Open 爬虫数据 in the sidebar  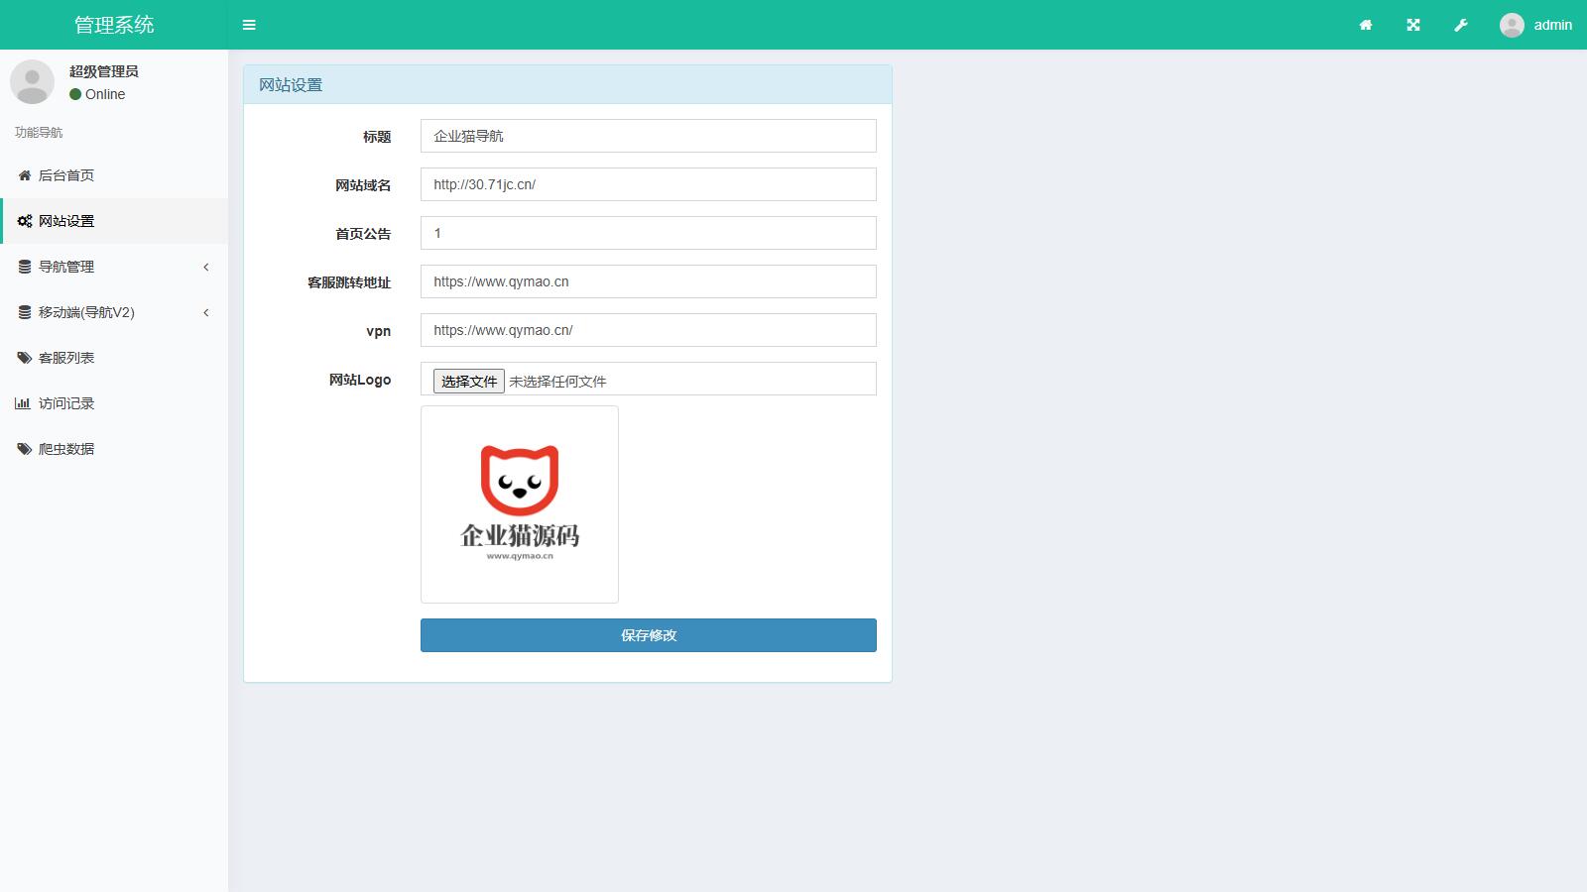[114, 449]
